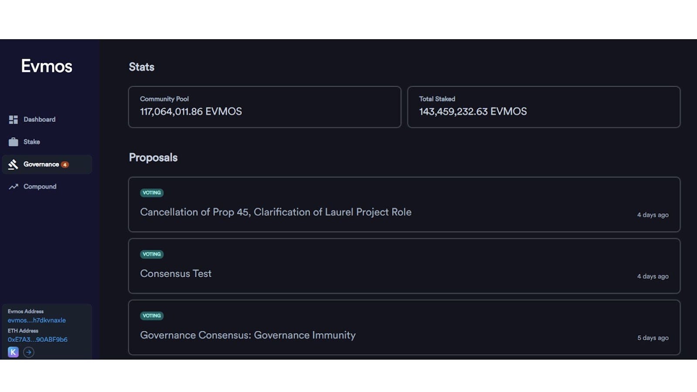Open the Governance Immunity proposal

pyautogui.click(x=247, y=335)
